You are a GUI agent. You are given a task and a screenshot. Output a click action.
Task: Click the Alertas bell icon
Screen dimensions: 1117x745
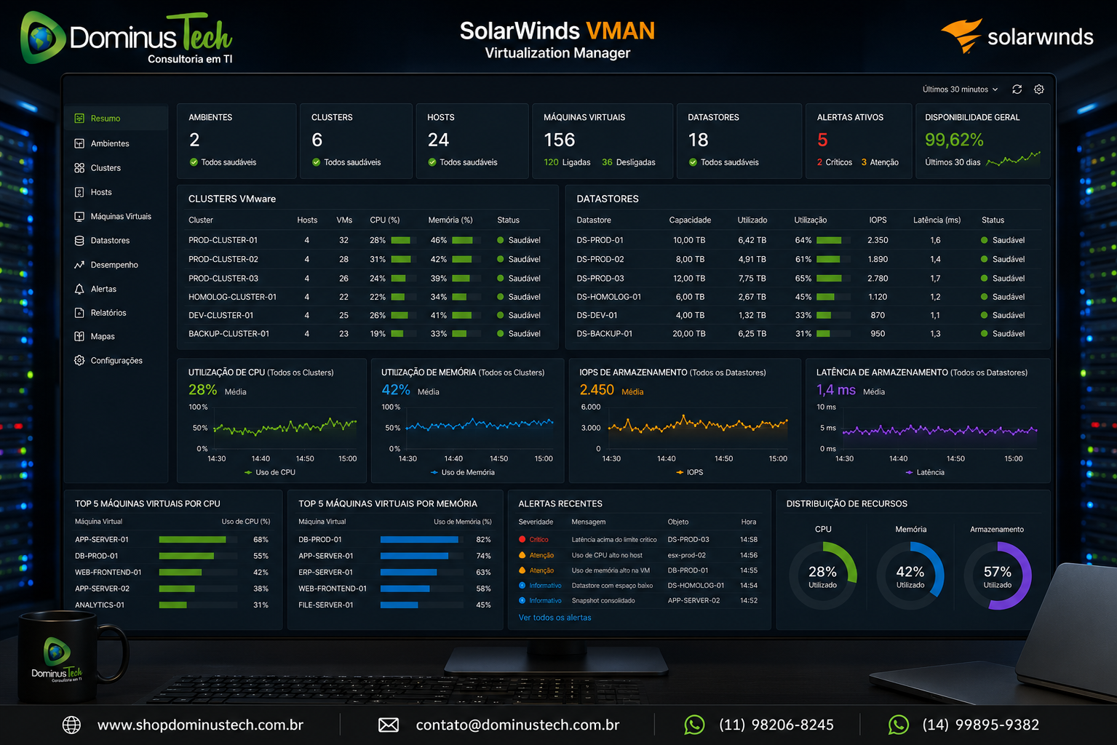point(79,289)
